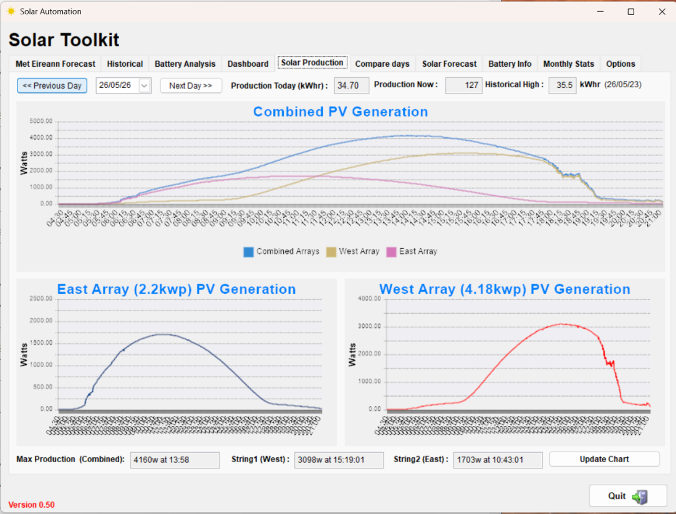Click the String2 East value field
Viewport: 676px width, 514px height.
(498, 460)
